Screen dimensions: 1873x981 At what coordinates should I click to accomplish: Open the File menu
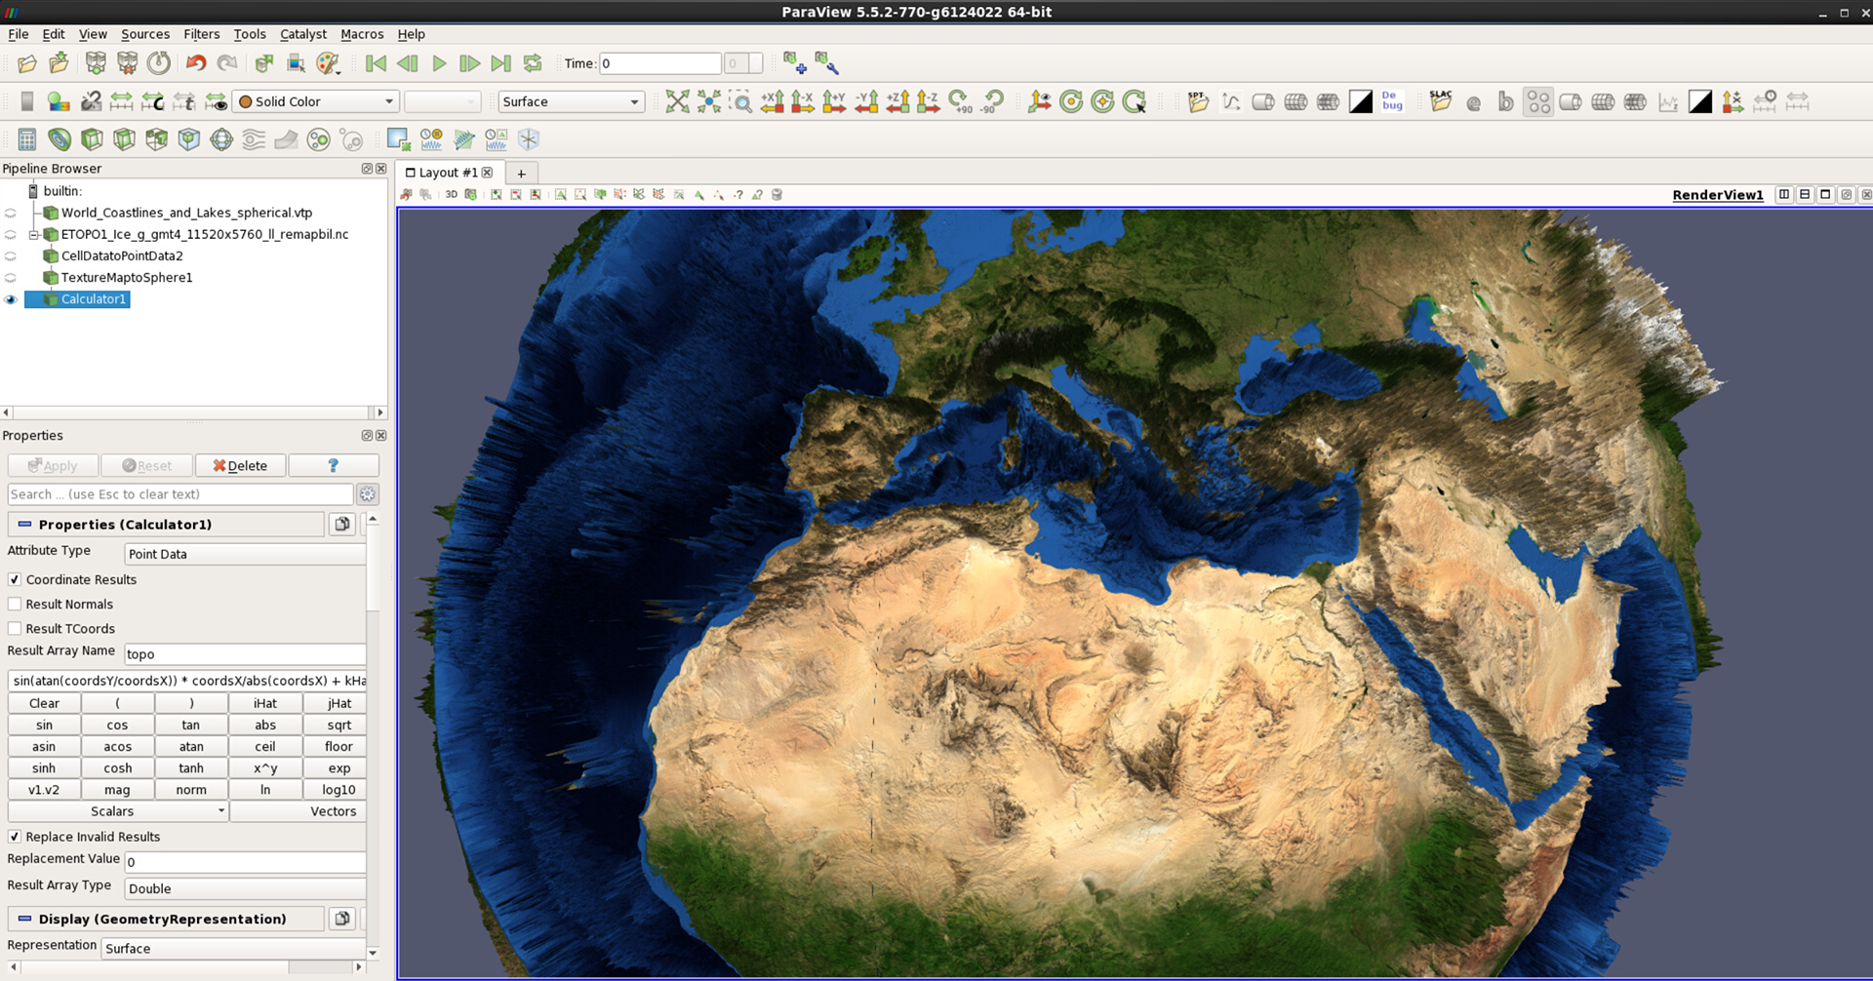click(19, 34)
